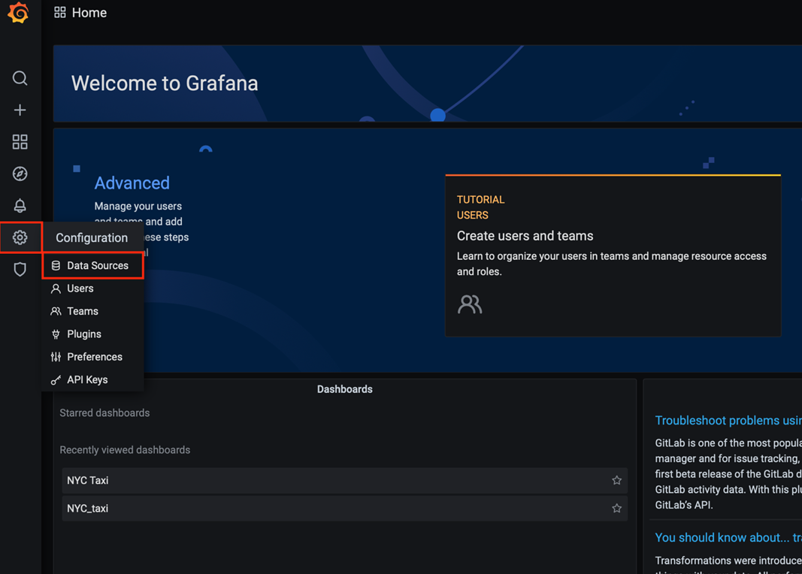
Task: Star the NYC Taxi dashboard
Action: pos(617,481)
